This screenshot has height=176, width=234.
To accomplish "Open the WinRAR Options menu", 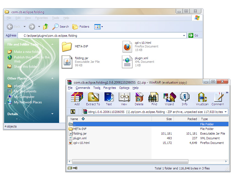I will pyautogui.click(x=124, y=88).
